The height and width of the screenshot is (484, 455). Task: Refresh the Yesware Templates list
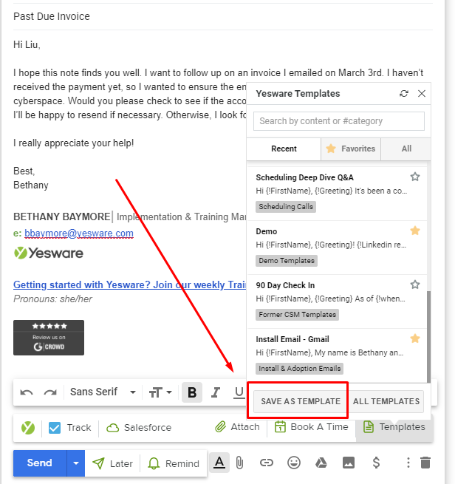(403, 94)
